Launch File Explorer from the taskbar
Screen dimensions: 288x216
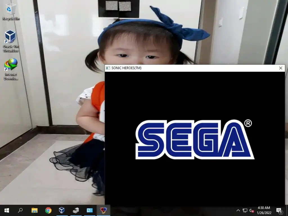(x=34, y=210)
